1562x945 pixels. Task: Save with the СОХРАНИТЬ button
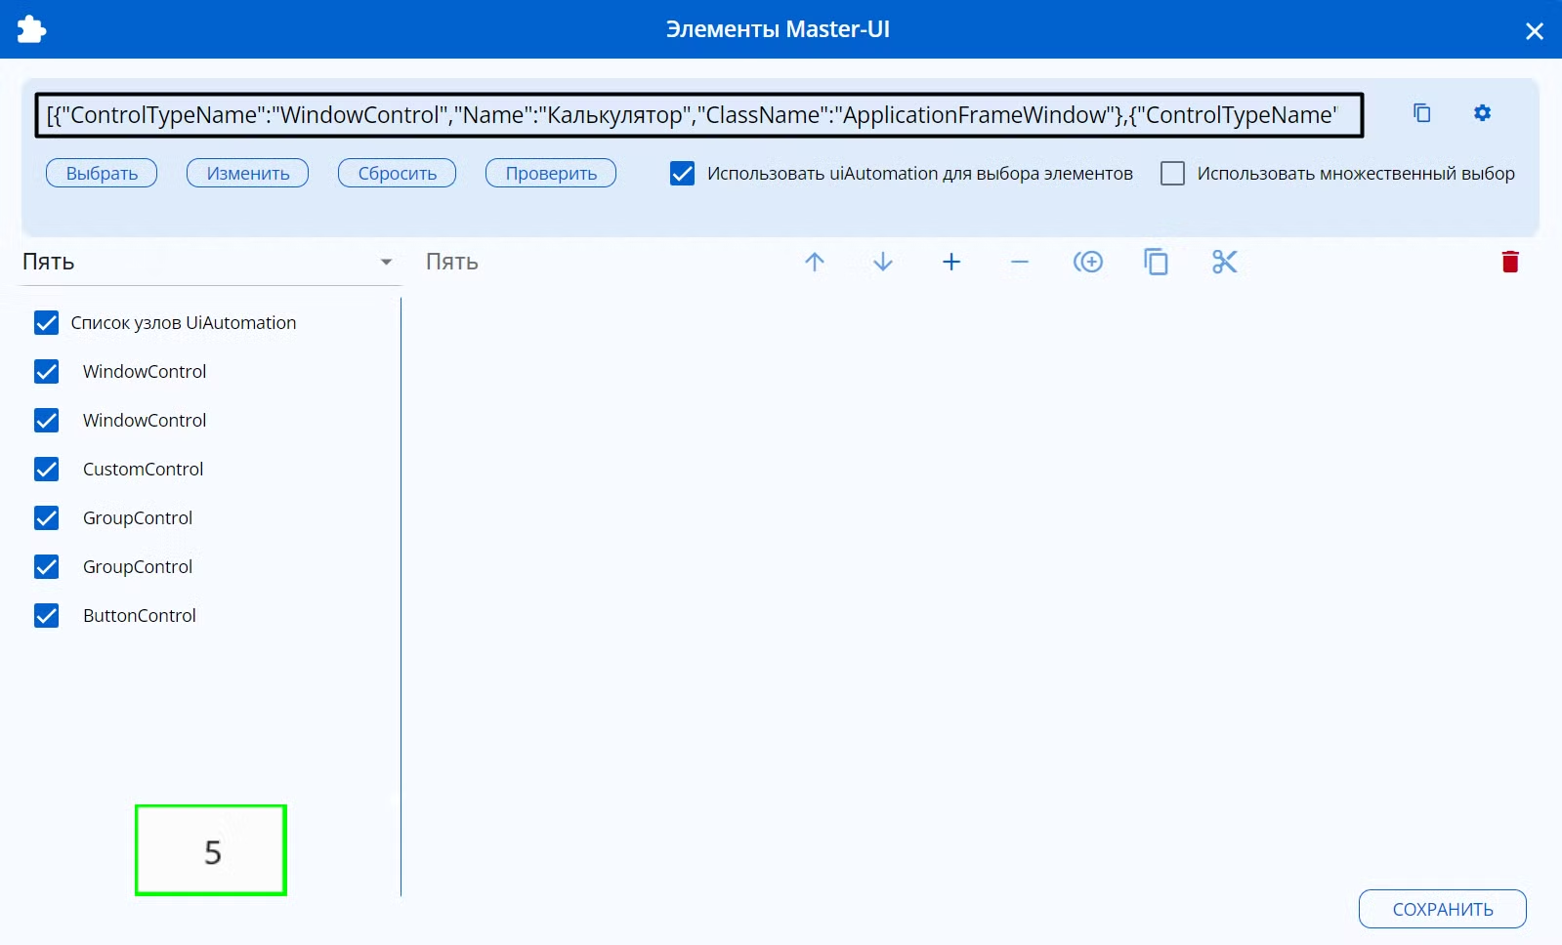coord(1443,909)
